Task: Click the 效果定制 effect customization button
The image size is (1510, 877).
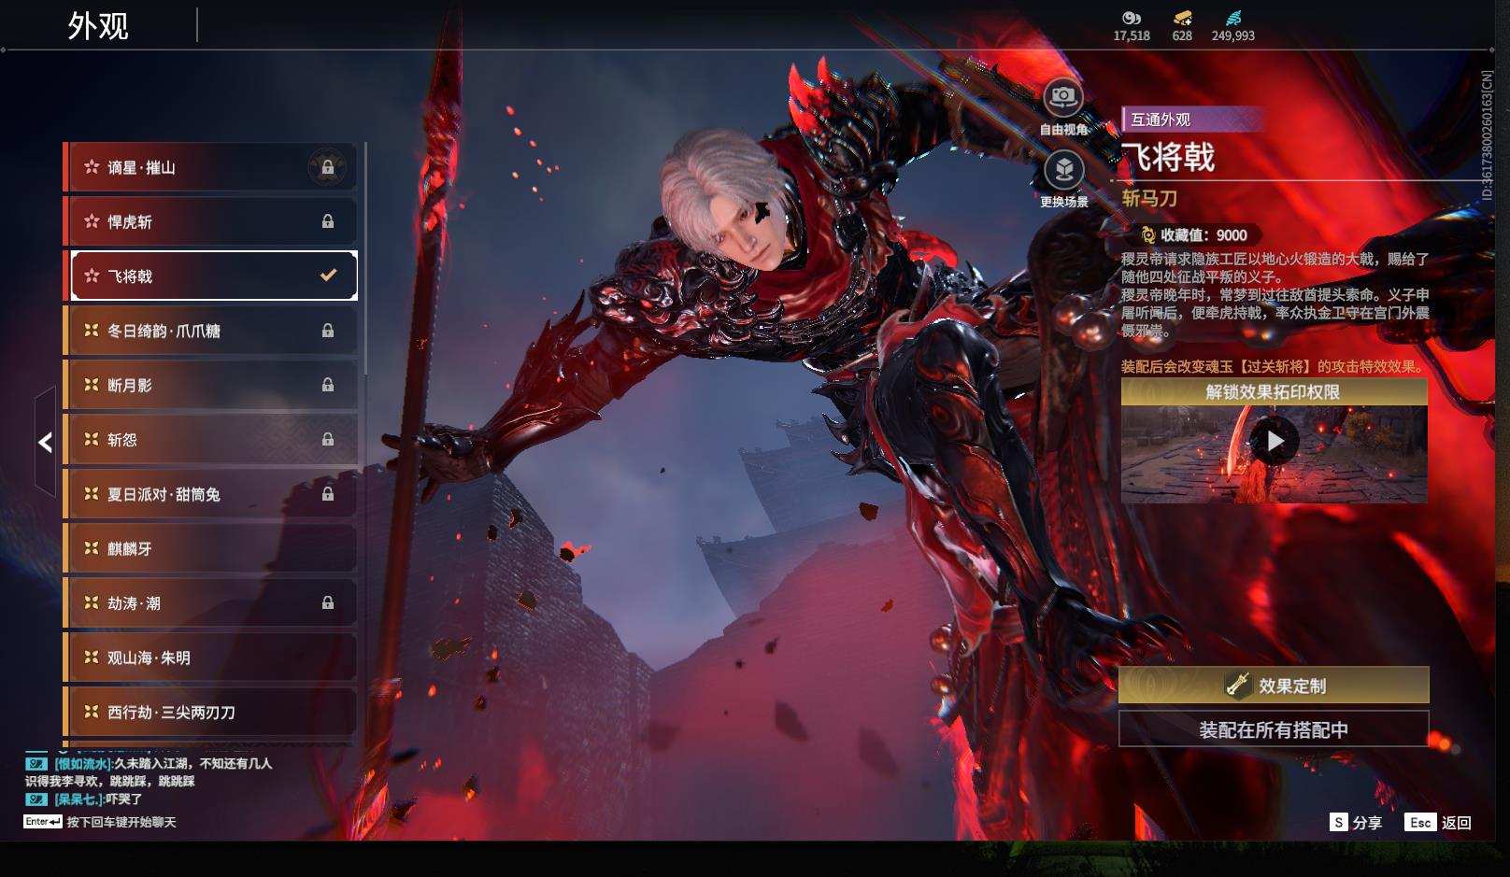Action: click(x=1274, y=686)
